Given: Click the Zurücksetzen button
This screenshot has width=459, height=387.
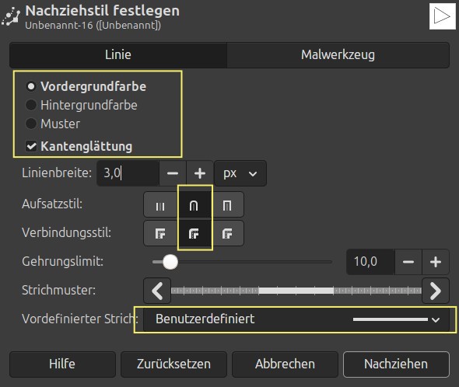Looking at the screenshot, I should click(174, 364).
